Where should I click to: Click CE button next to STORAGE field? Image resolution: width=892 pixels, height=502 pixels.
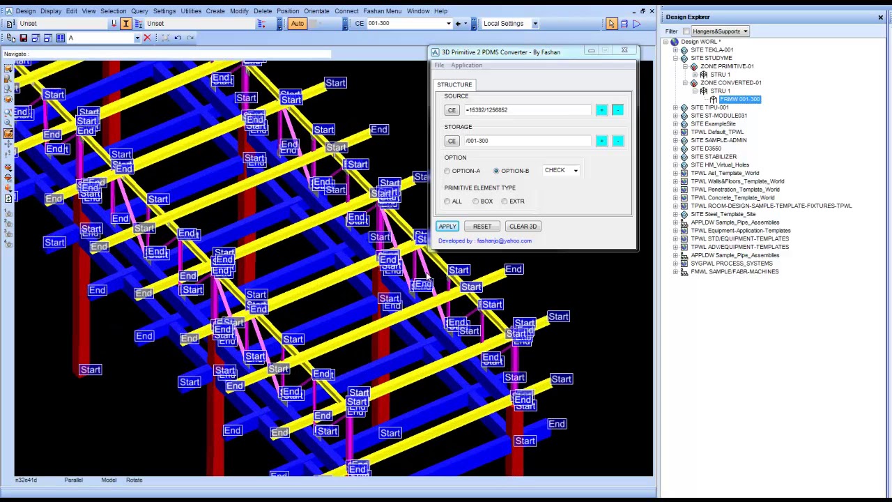click(x=452, y=141)
